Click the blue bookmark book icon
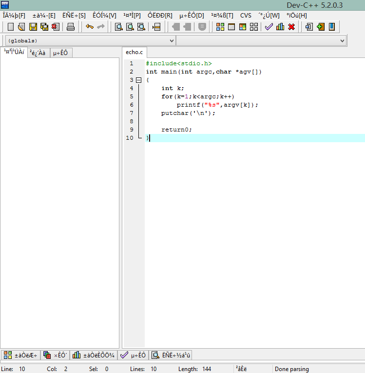Screen dimensions: 365x373 tap(332, 27)
